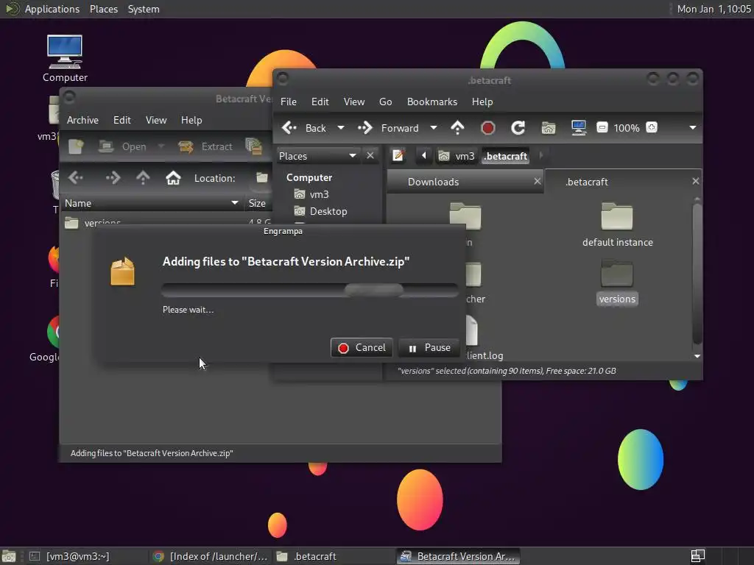This screenshot has height=565, width=754.
Task: Click the up-folder arrow in file manager
Action: point(457,128)
